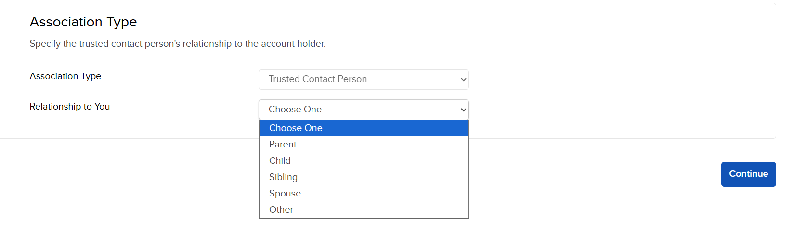Click the empty space right of the Parent option
This screenshot has height=233, width=793.
tap(383, 145)
